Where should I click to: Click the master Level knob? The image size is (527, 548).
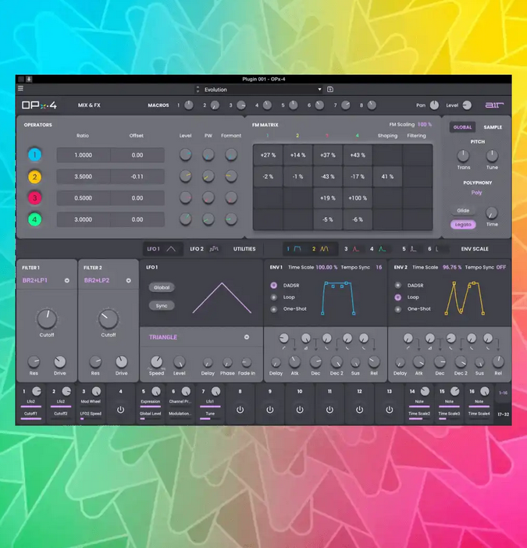tap(467, 105)
